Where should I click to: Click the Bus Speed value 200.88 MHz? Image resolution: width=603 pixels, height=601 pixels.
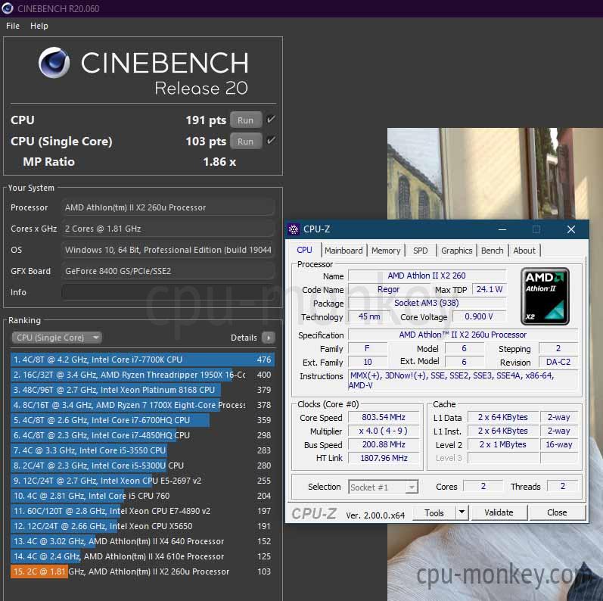coord(384,444)
